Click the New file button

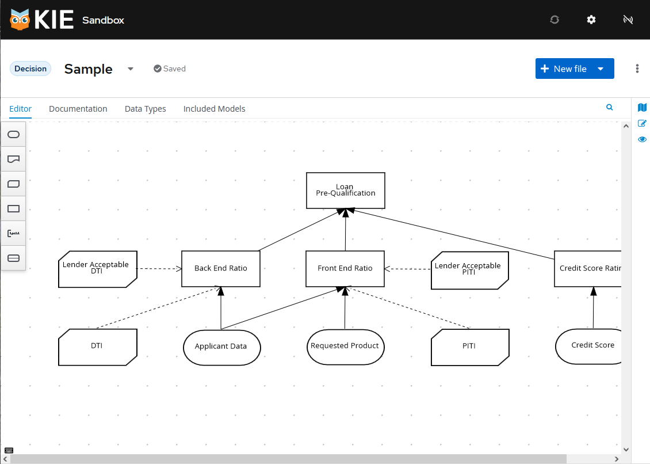564,69
